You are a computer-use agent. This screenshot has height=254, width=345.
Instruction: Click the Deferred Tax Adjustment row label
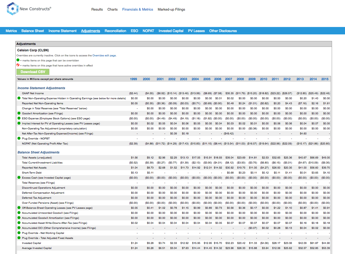pyautogui.click(x=37, y=198)
